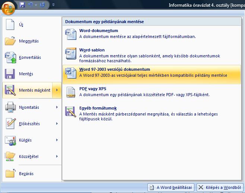Click the Word 97-2003 document icon
The width and height of the screenshot is (245, 193).
(71, 73)
